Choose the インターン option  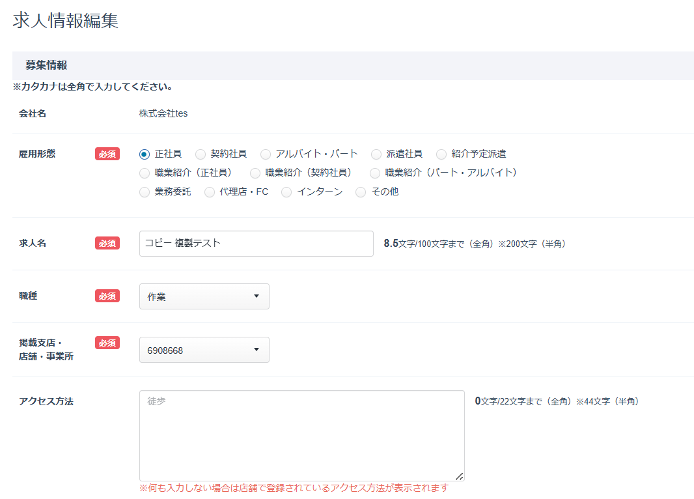286,192
